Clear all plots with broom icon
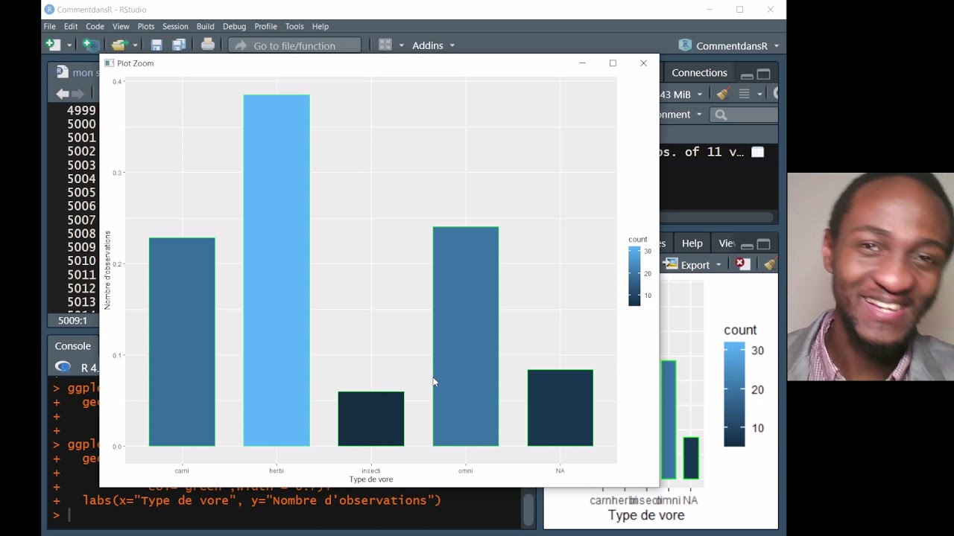This screenshot has height=536, width=954. (x=770, y=264)
